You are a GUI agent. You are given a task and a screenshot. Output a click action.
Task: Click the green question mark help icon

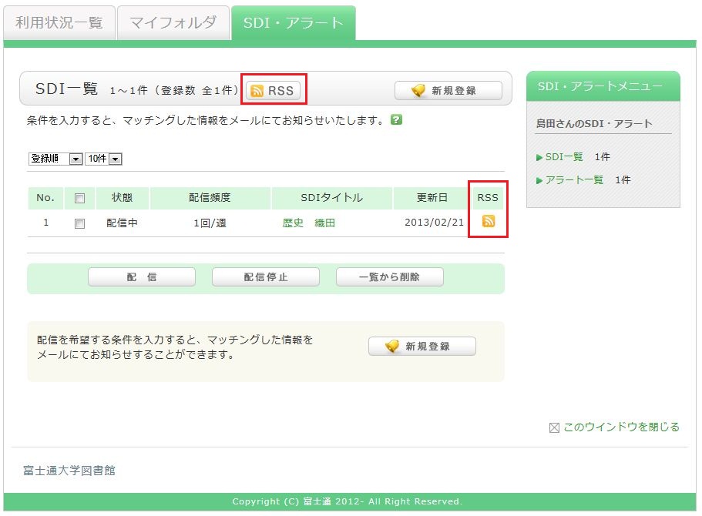point(396,120)
